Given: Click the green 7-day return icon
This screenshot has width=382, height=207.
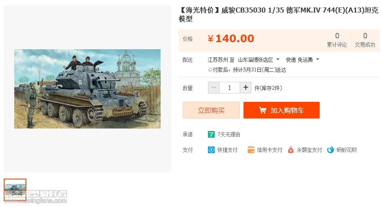Looking at the screenshot, I should (x=211, y=134).
